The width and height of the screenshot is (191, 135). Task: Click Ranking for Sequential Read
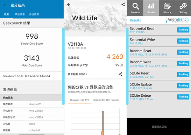[x=183, y=30]
